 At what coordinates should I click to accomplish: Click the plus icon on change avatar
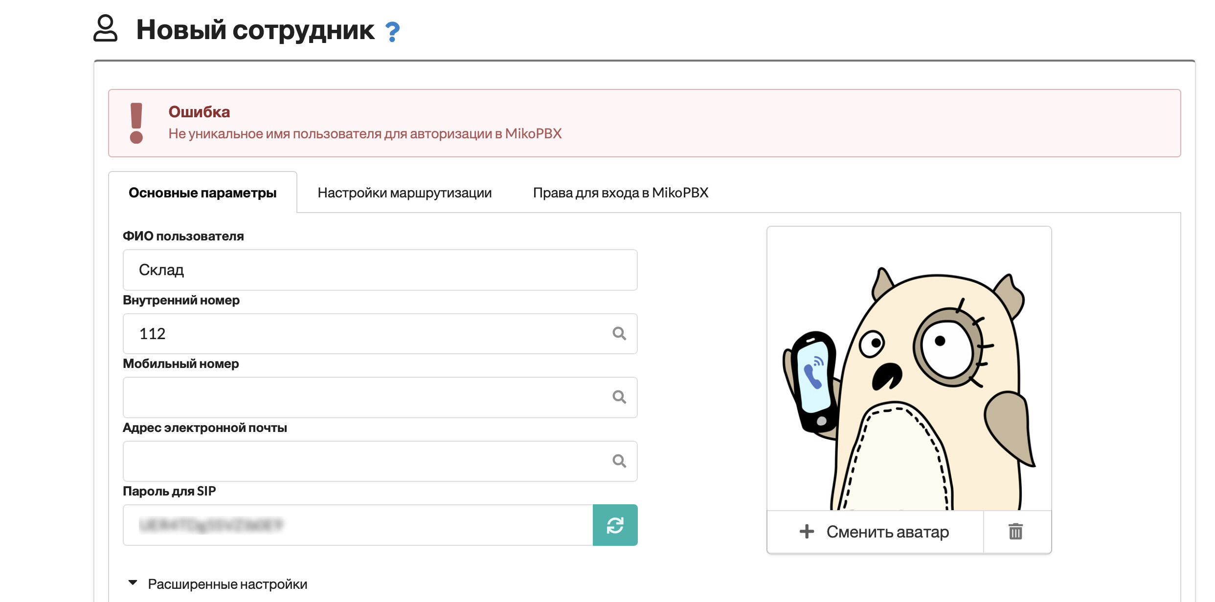pos(807,532)
